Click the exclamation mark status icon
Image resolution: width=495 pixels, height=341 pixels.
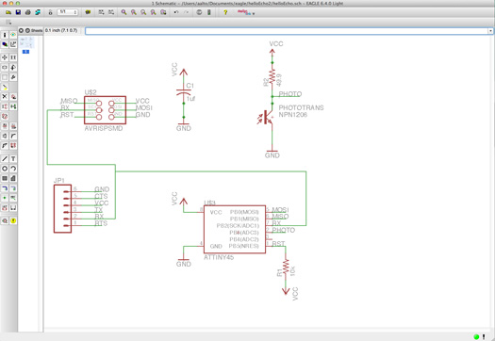click(484, 336)
